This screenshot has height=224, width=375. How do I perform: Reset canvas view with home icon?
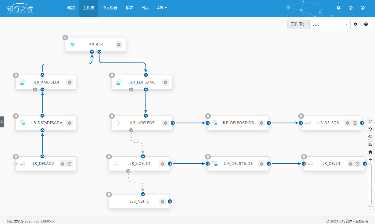pyautogui.click(x=370, y=152)
